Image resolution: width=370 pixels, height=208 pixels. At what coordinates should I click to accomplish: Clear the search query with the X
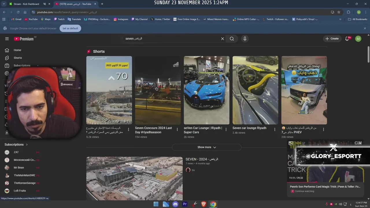pos(223,39)
